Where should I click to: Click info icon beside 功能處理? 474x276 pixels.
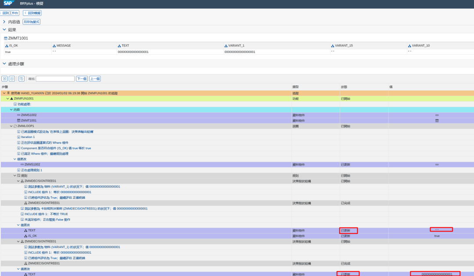(x=15, y=104)
